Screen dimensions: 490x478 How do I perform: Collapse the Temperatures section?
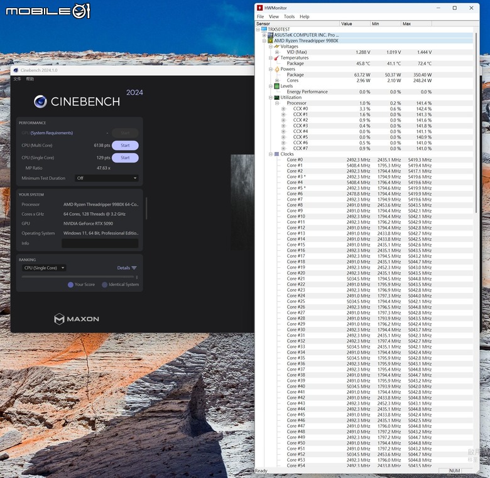[x=271, y=58]
